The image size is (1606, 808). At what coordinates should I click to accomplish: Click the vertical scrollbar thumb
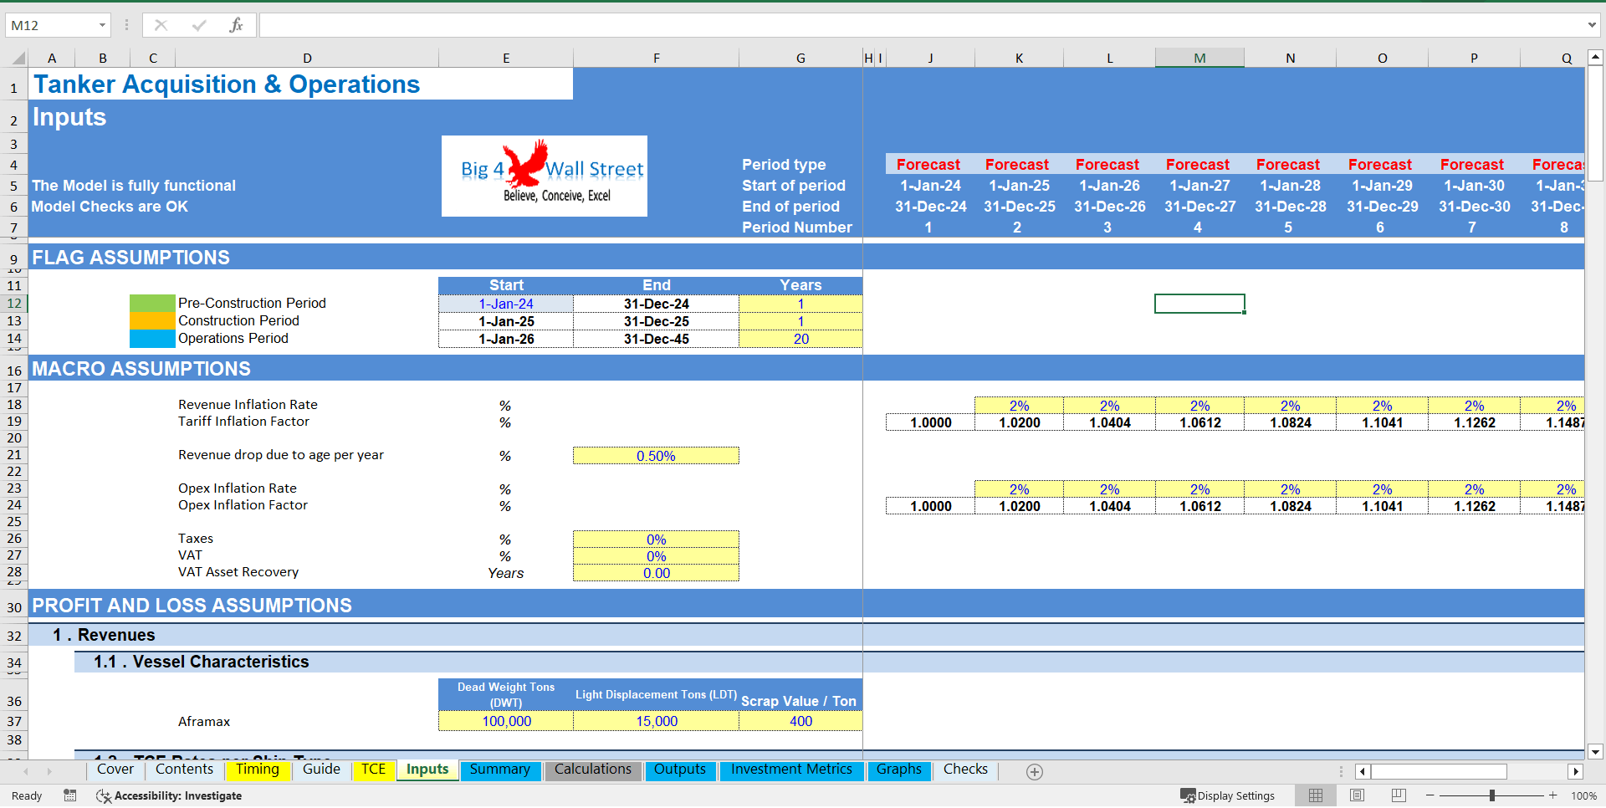pos(1595,124)
